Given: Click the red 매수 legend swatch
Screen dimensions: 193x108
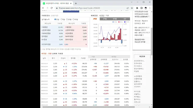Looking at the screenshot, I should click(119, 22).
